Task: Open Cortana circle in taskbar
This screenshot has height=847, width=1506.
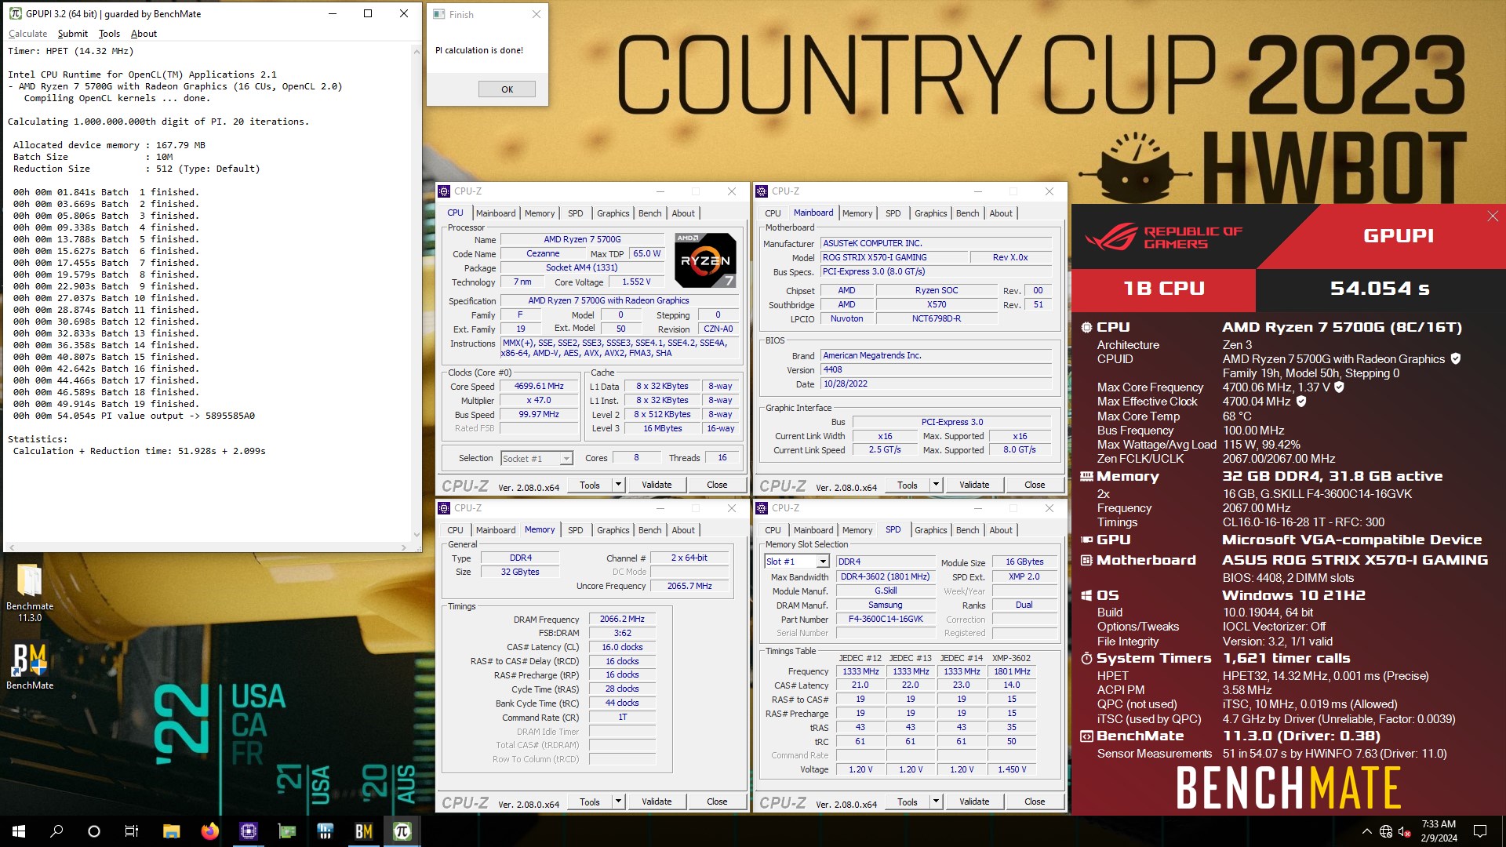Action: pos(94,831)
